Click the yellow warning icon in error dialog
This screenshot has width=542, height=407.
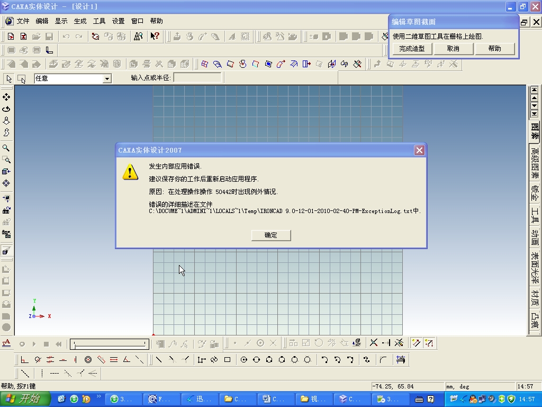[130, 172]
